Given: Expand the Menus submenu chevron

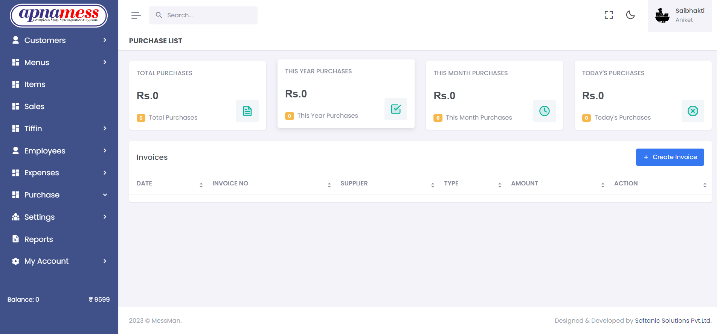Looking at the screenshot, I should (105, 62).
